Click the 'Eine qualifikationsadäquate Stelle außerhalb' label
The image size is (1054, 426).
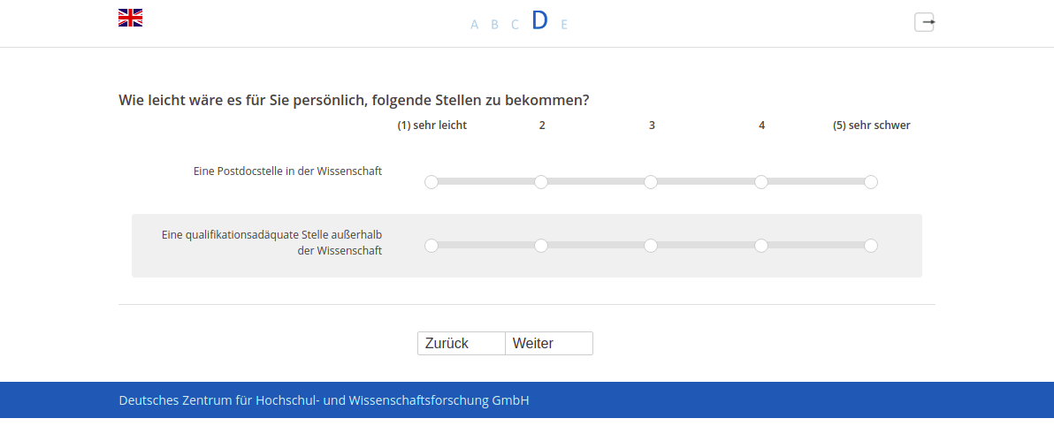pyautogui.click(x=271, y=234)
